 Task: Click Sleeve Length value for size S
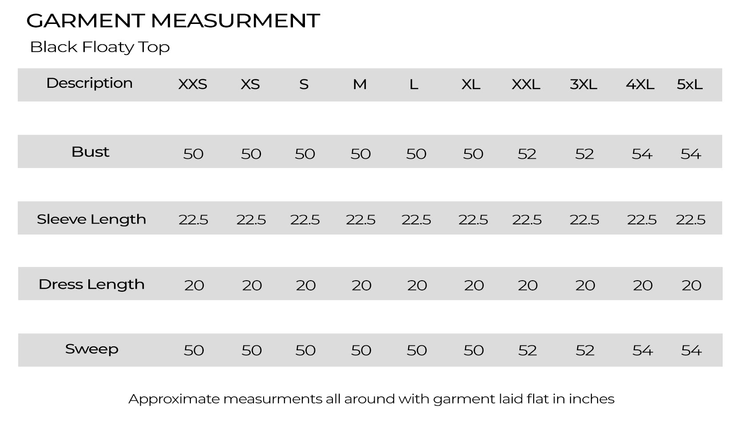click(x=305, y=219)
